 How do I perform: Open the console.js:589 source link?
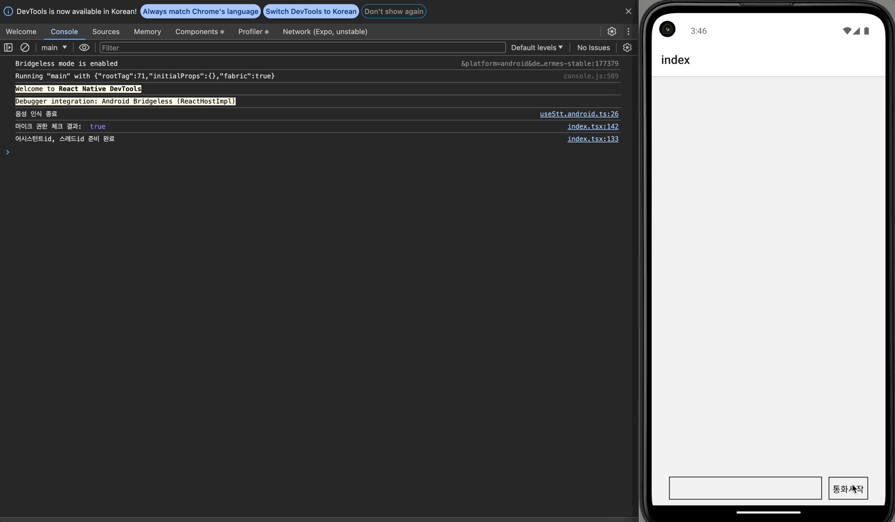(x=591, y=76)
